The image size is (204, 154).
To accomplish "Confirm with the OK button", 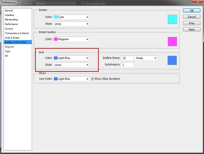I will (x=192, y=11).
